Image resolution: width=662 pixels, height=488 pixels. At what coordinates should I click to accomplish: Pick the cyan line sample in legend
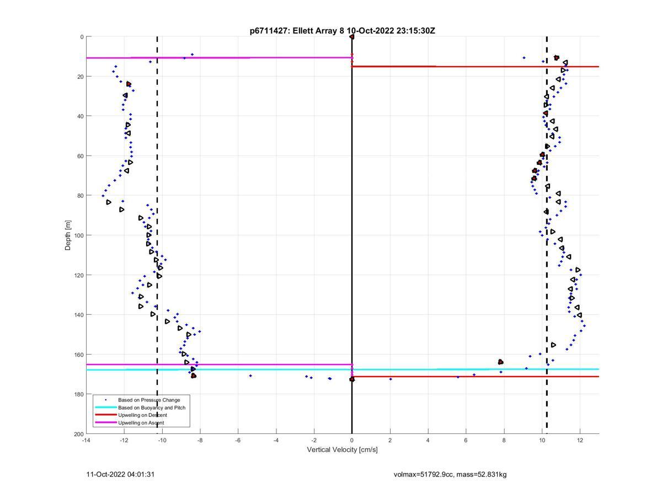click(x=105, y=407)
